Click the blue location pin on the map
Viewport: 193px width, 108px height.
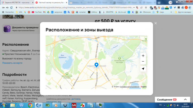[96, 65]
